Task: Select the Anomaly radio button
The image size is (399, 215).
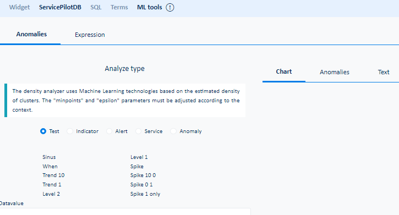Action: (x=173, y=131)
